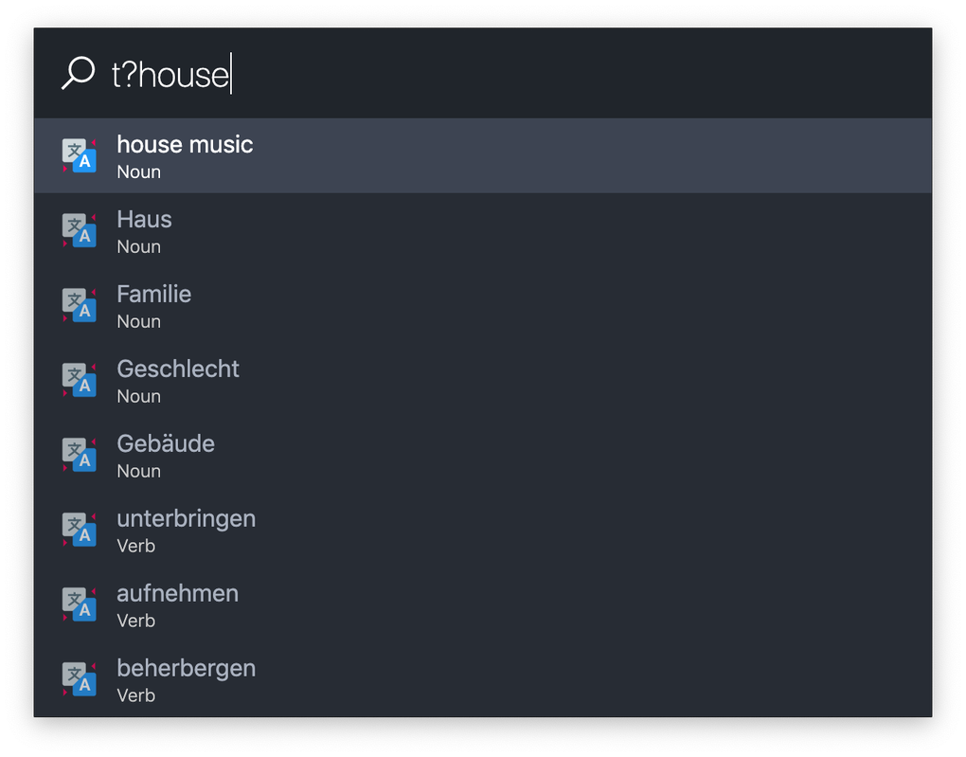Pick the aufnehmen verb translation
This screenshot has height=757, width=966.
click(482, 604)
